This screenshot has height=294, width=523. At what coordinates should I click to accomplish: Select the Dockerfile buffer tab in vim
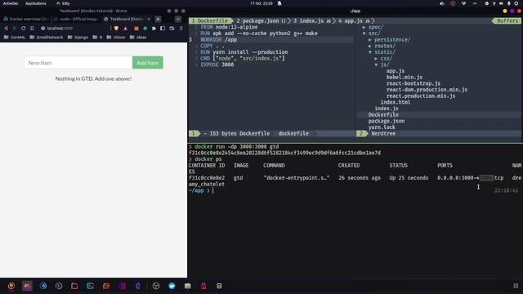pyautogui.click(x=210, y=20)
